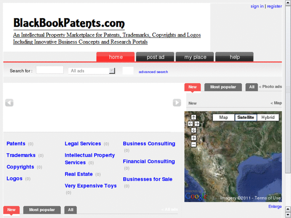
Task: Open the Trademarks category
Action: tap(21, 155)
